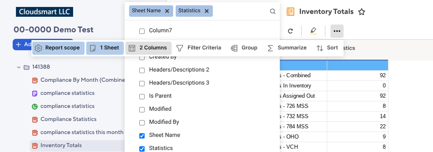Check the Modified checkbox
The image size is (433, 152).
point(142,110)
